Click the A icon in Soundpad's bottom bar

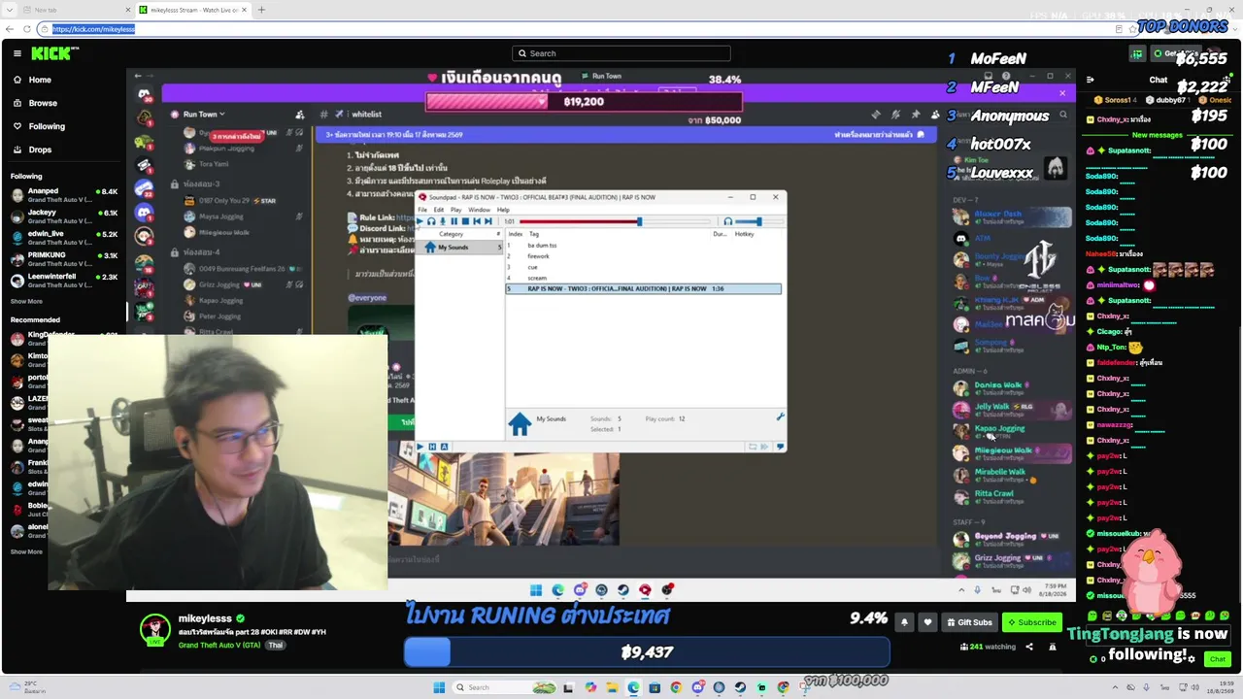444,447
